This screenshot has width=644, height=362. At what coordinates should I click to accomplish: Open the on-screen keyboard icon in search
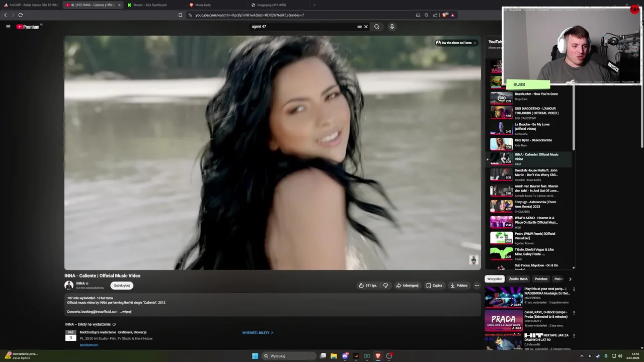tap(359, 27)
